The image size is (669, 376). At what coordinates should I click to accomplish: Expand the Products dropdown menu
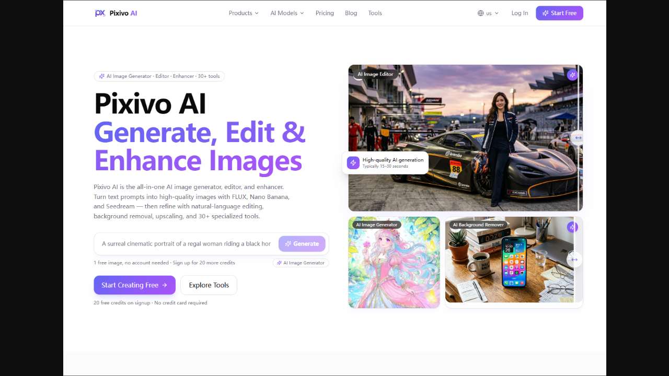click(244, 13)
